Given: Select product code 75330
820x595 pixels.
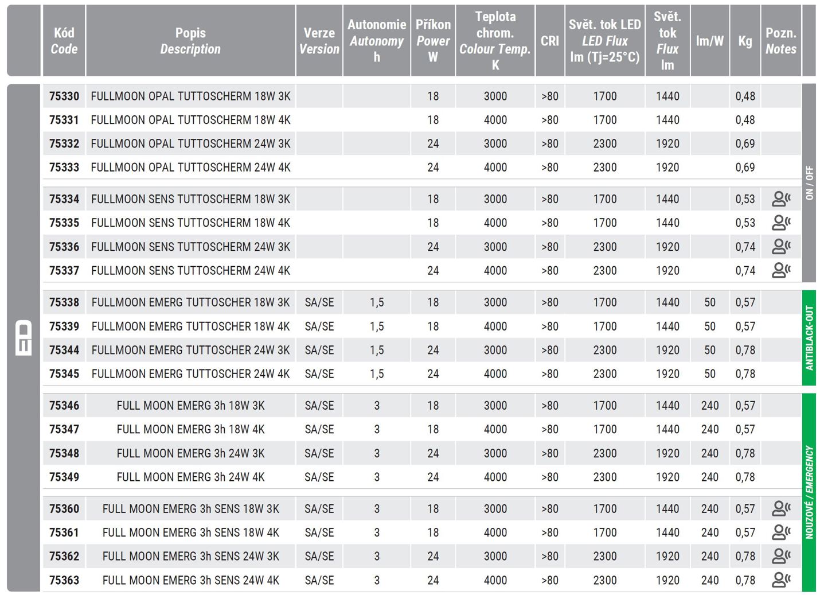Looking at the screenshot, I should [64, 96].
